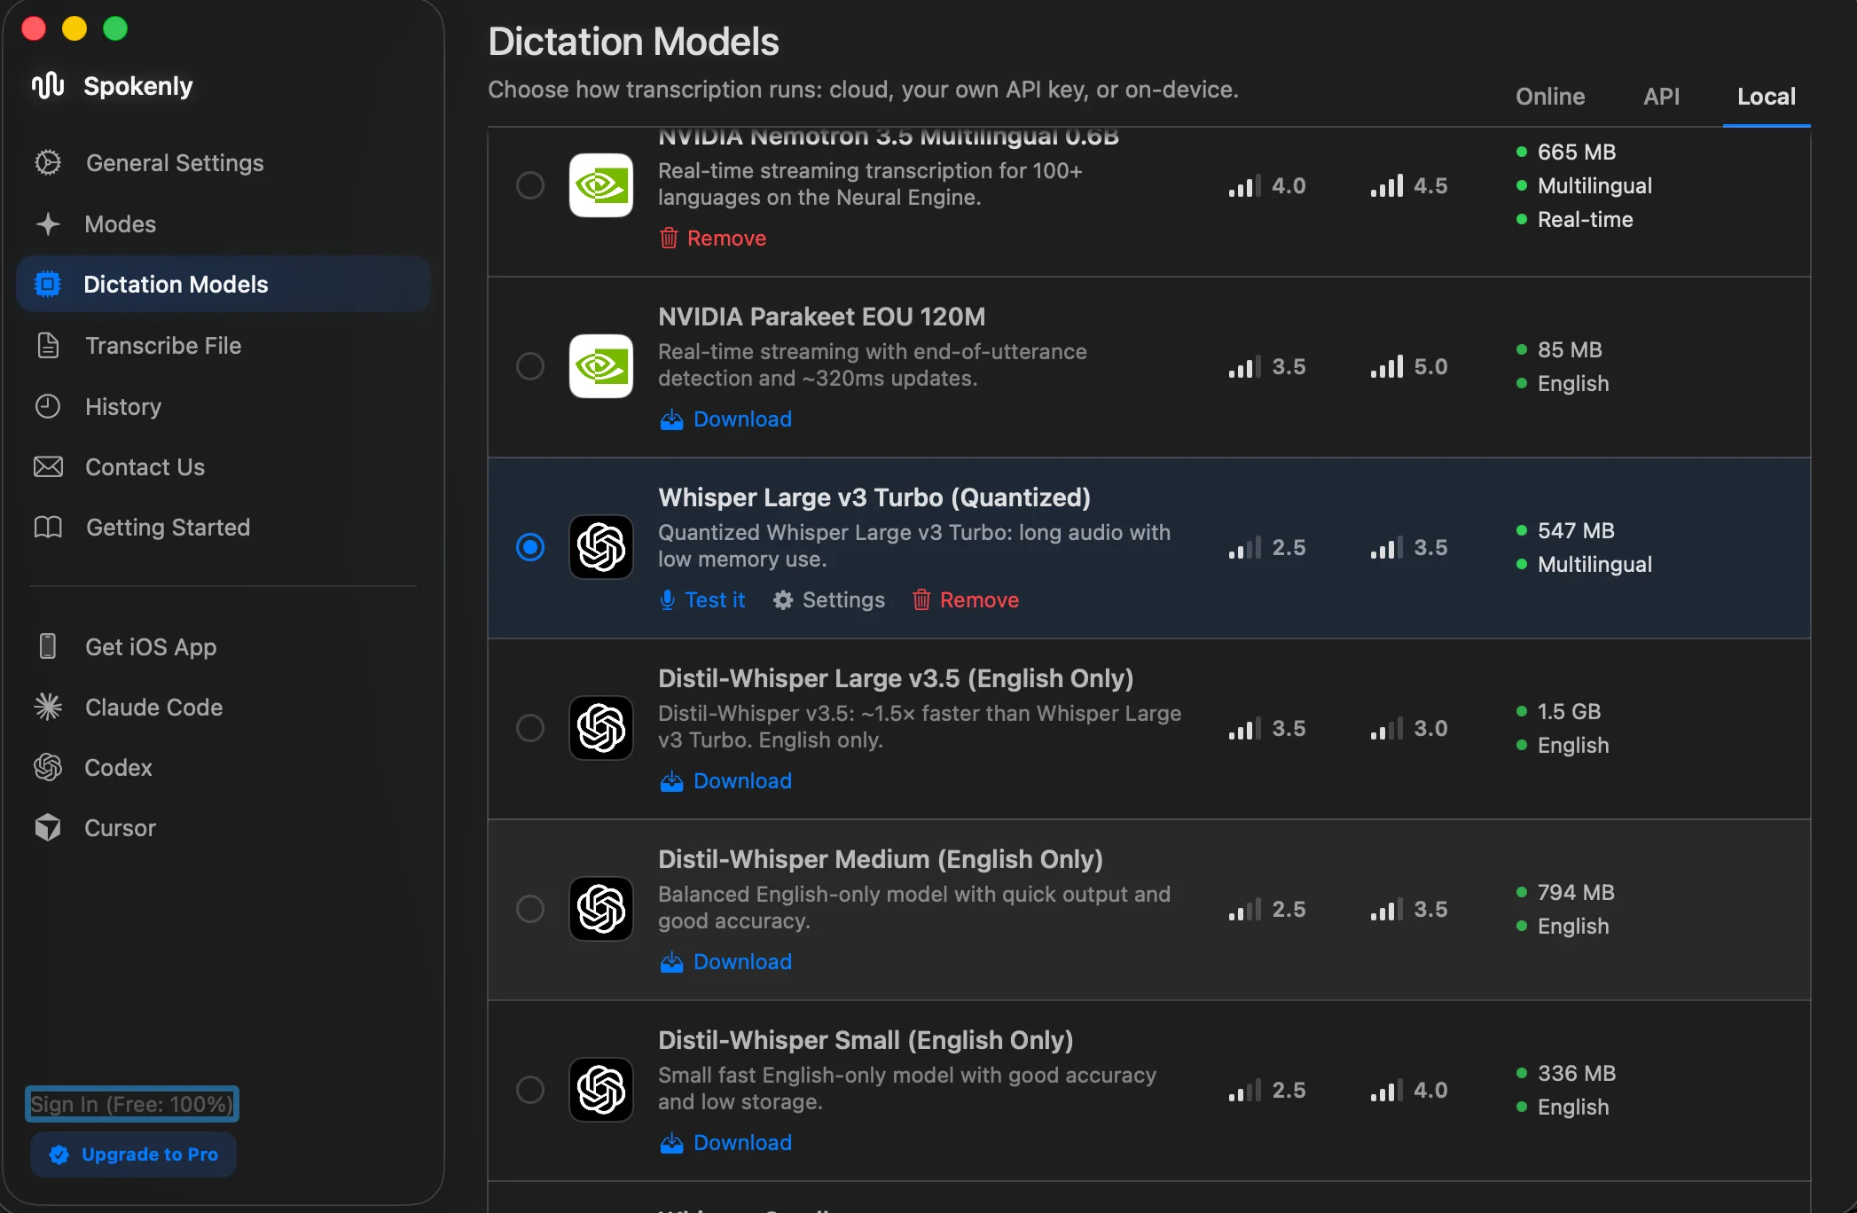Click the trash icon for Whisper Large v3 Turbo
This screenshot has height=1213, width=1857.
coord(921,600)
